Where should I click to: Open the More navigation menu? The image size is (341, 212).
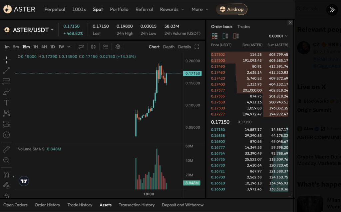point(200,9)
